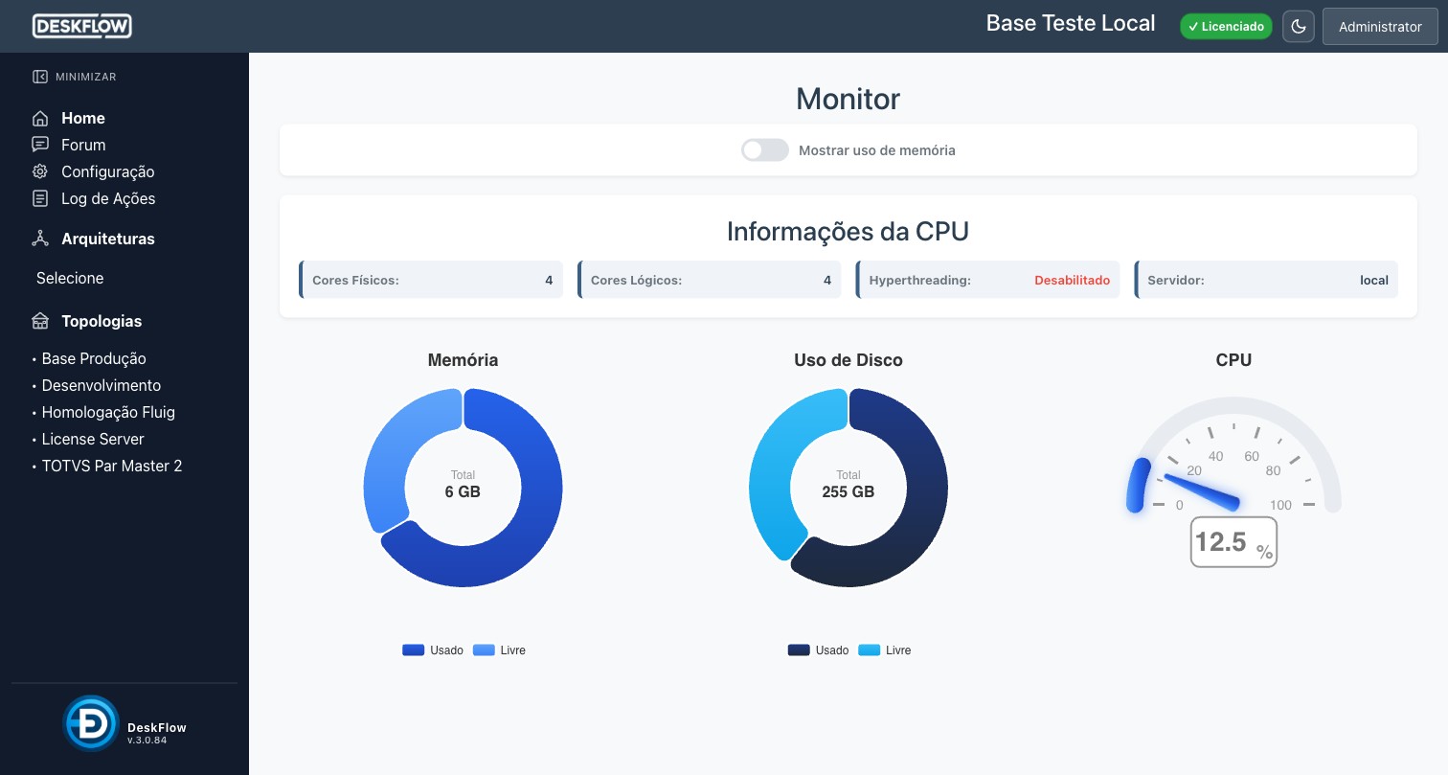Image resolution: width=1448 pixels, height=775 pixels.
Task: Click the 255 GB disk total text
Action: coord(848,491)
